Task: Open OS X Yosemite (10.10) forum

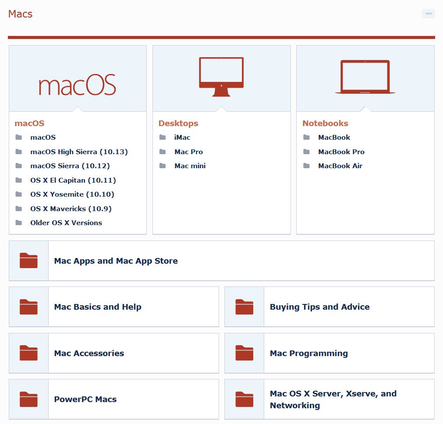Action: (x=72, y=194)
